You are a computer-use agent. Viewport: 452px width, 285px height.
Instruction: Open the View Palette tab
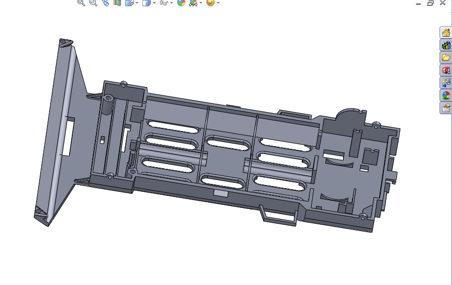tap(446, 82)
